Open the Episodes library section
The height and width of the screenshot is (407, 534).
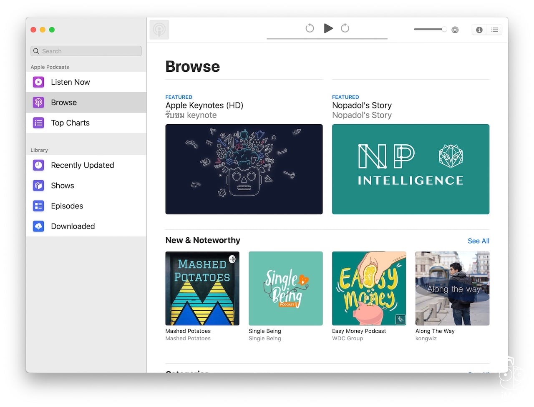point(67,206)
